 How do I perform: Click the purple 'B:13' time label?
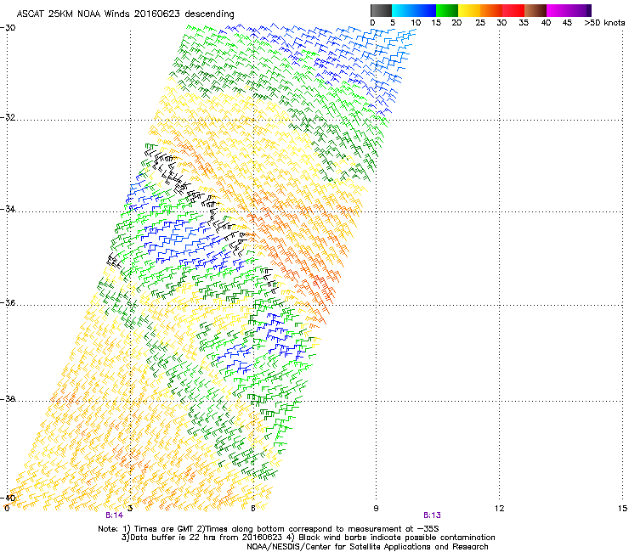click(x=432, y=515)
